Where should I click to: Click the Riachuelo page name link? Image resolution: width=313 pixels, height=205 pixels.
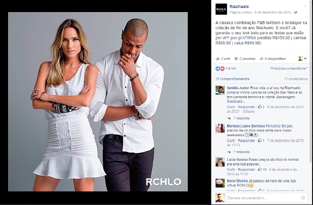239,7
